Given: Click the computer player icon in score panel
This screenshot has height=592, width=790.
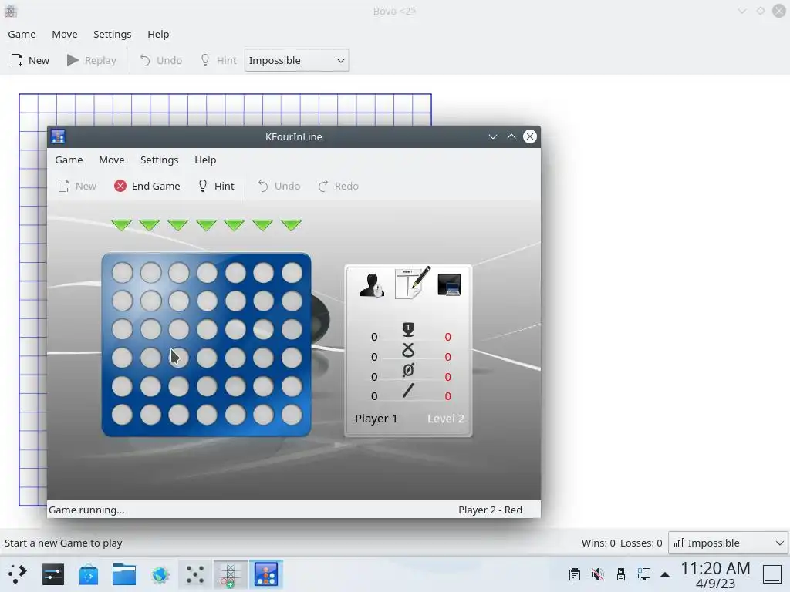Looking at the screenshot, I should point(449,285).
